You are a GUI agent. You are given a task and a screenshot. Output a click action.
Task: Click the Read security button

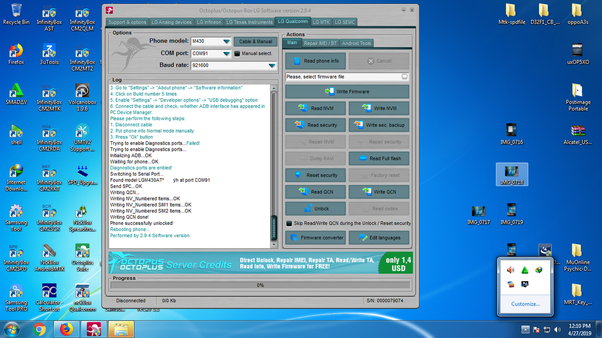[316, 125]
